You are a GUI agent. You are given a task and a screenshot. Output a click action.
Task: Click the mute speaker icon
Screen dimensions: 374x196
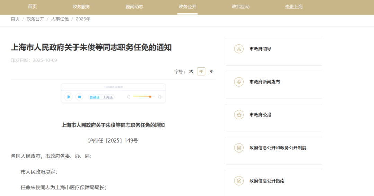[129, 97]
